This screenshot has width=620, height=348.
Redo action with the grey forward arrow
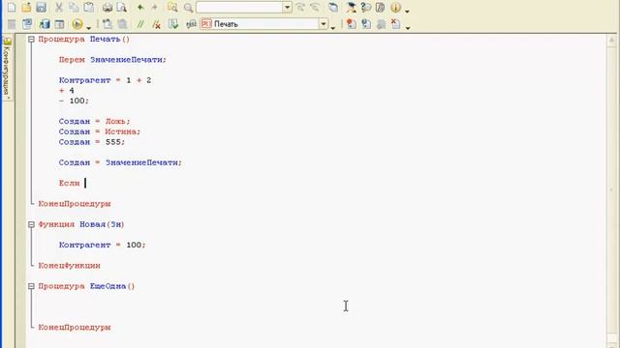[155, 8]
